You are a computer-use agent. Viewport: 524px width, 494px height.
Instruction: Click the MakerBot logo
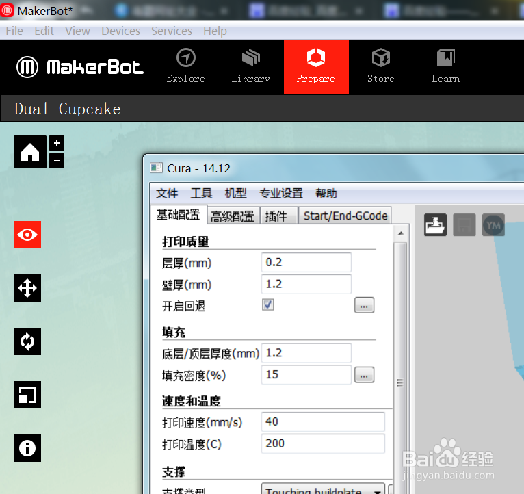click(x=80, y=67)
